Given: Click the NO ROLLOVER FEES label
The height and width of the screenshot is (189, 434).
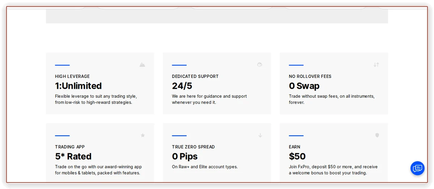Looking at the screenshot, I should (310, 76).
